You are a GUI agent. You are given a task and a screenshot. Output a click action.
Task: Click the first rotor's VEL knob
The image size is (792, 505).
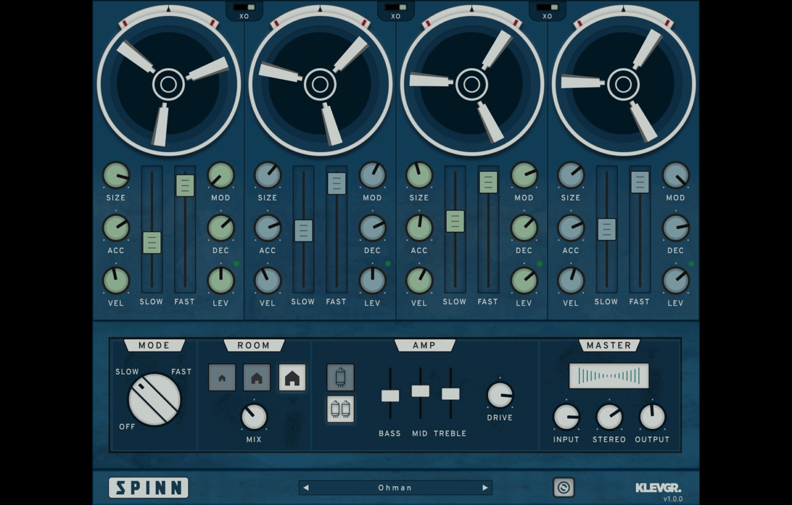(x=116, y=280)
